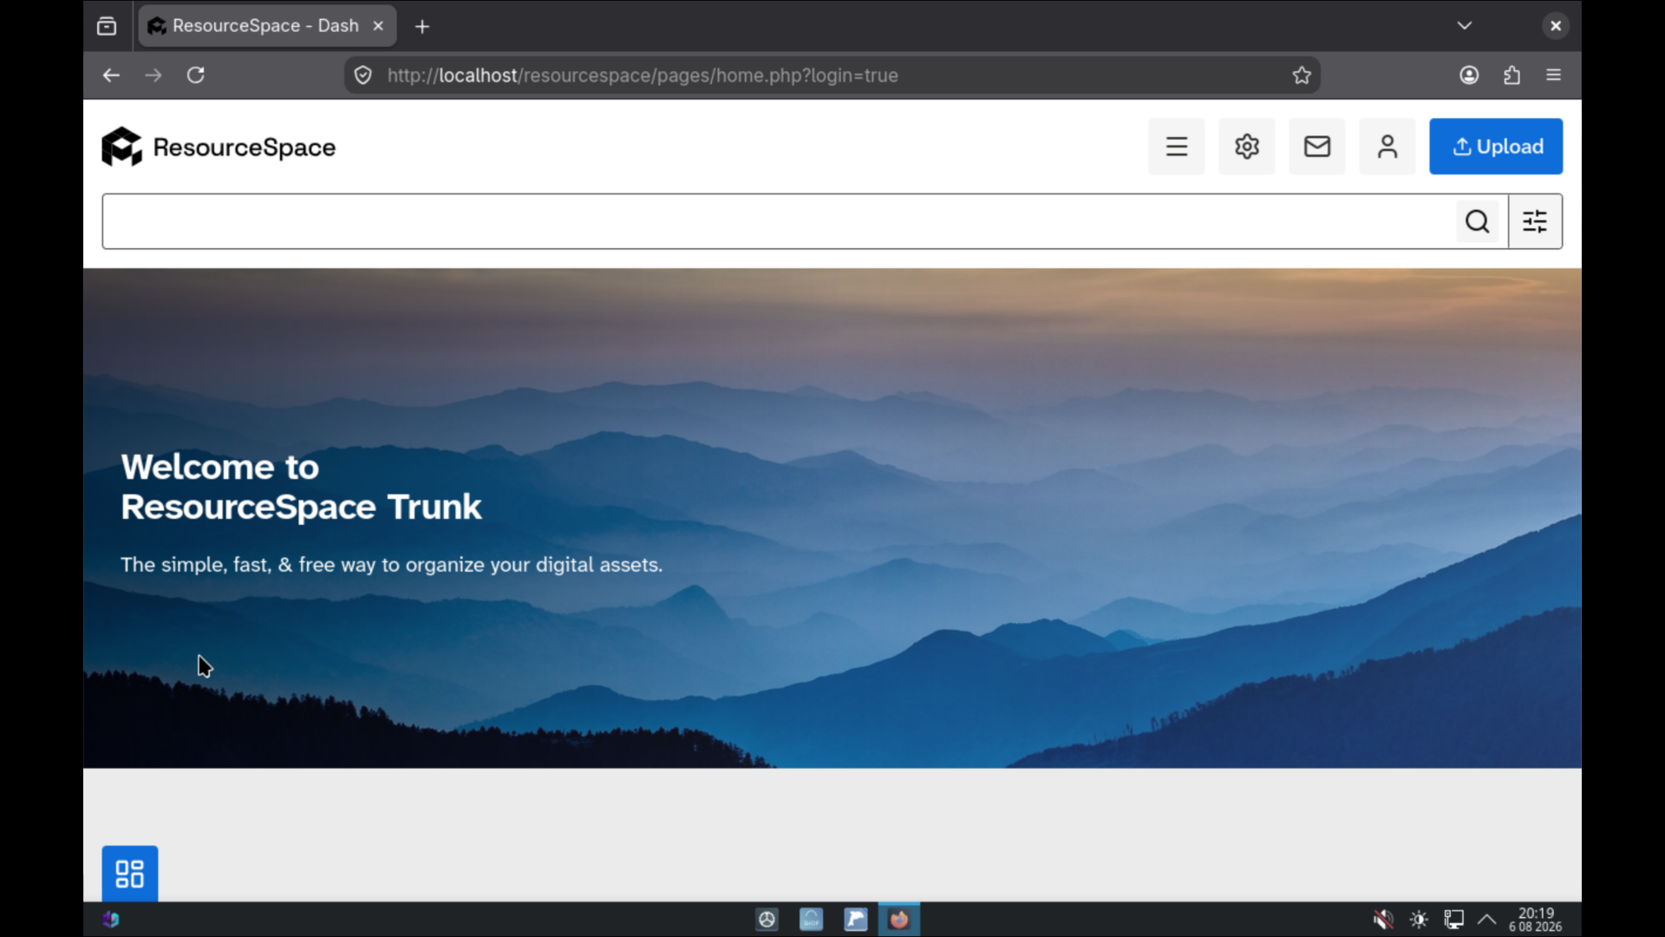
Task: Click the address bar URL
Action: click(643, 75)
